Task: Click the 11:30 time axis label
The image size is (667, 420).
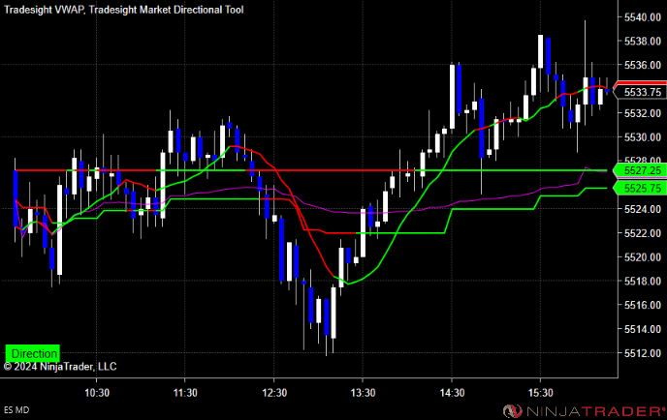Action: [185, 392]
